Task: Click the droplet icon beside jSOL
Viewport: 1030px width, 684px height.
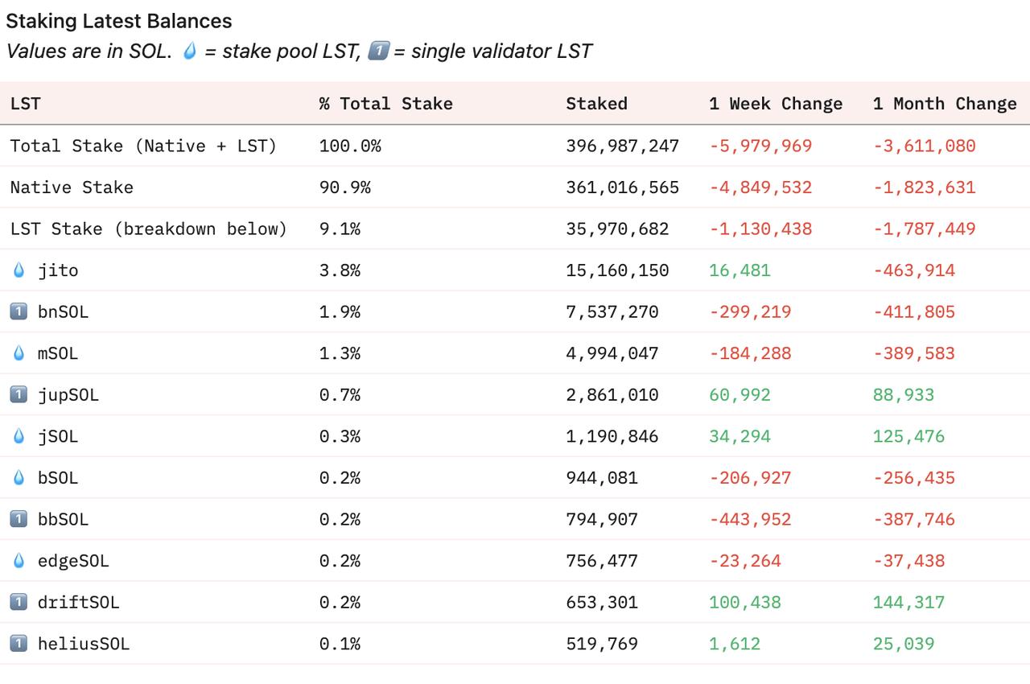Action: (19, 436)
